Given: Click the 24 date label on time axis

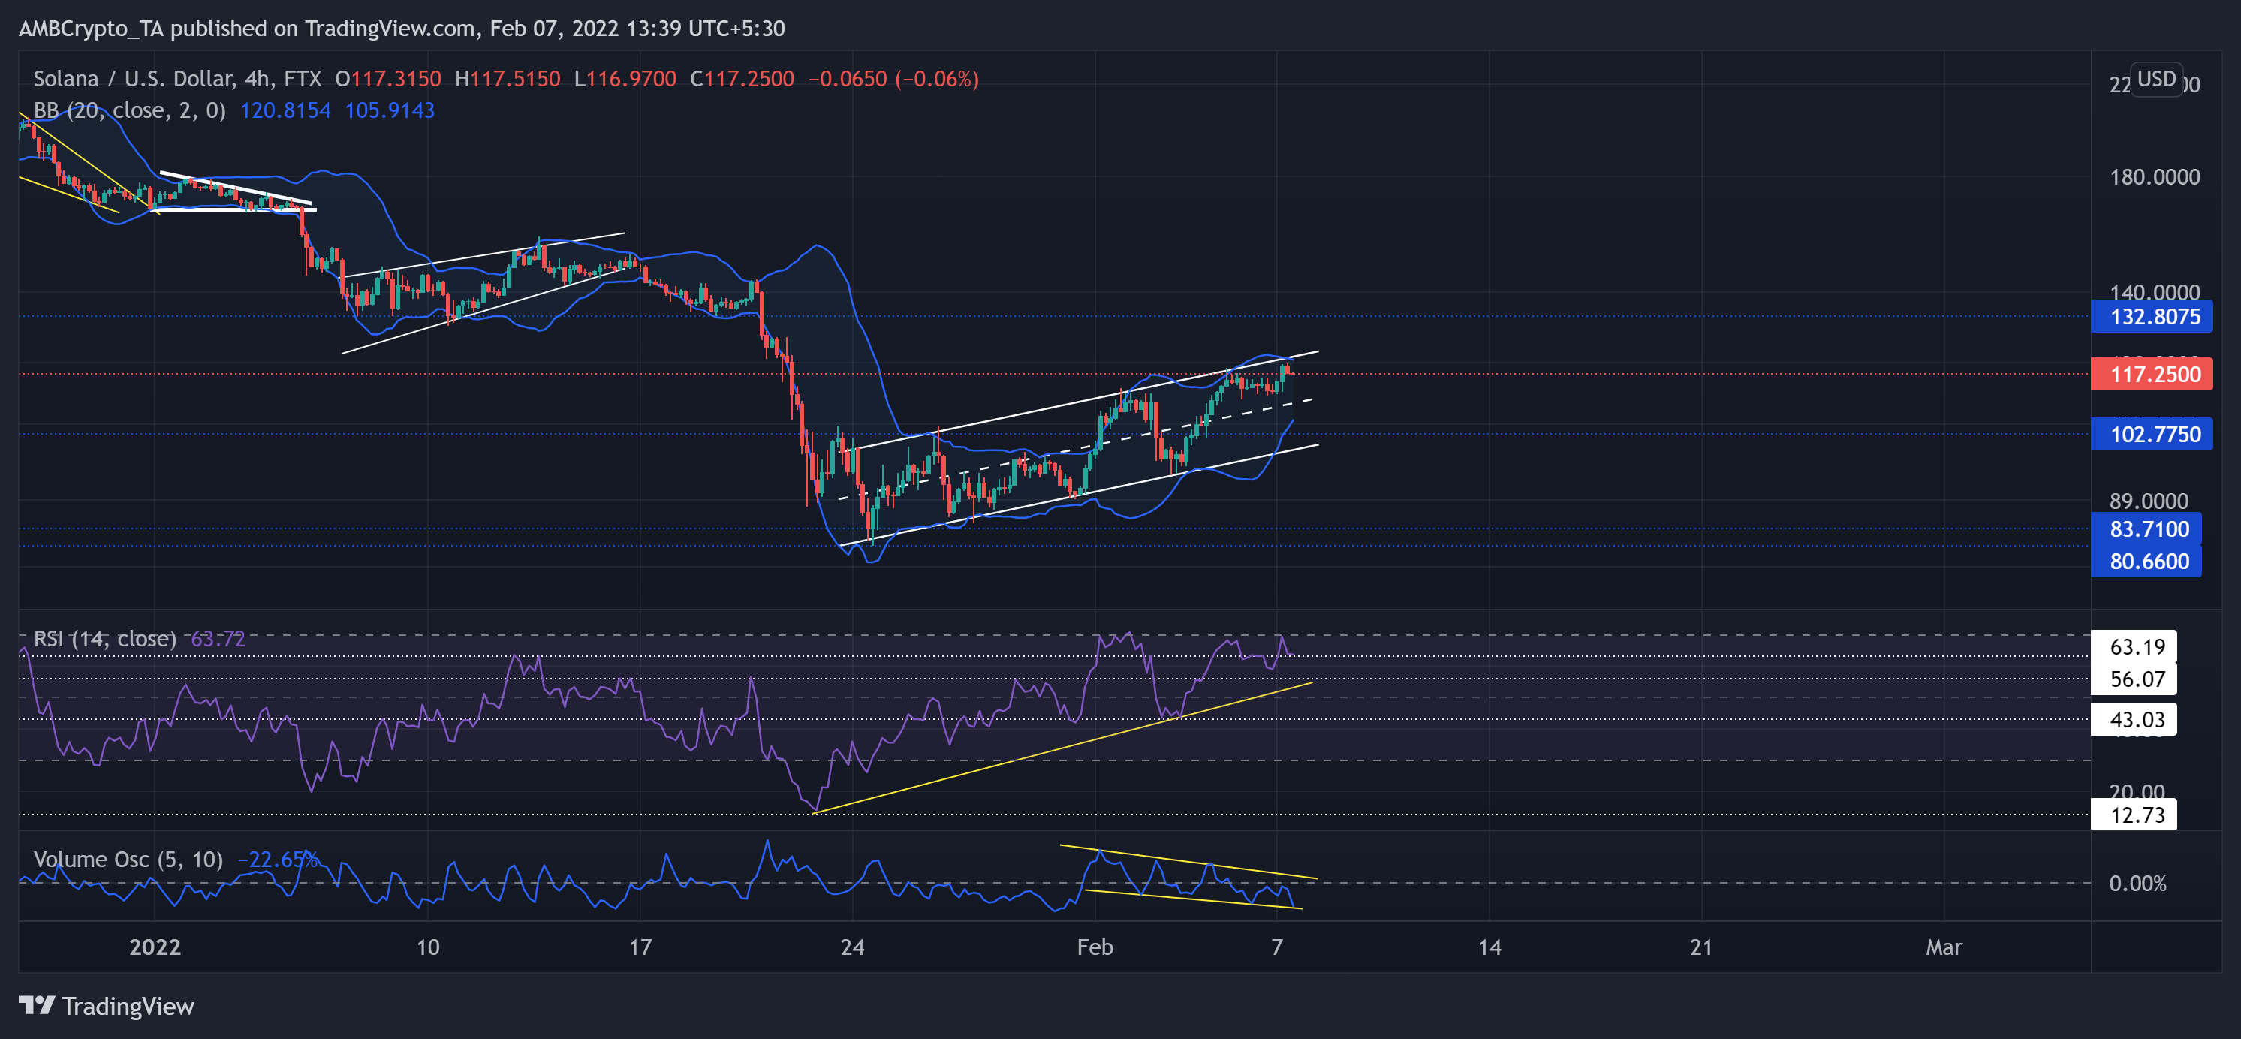Looking at the screenshot, I should (x=853, y=947).
